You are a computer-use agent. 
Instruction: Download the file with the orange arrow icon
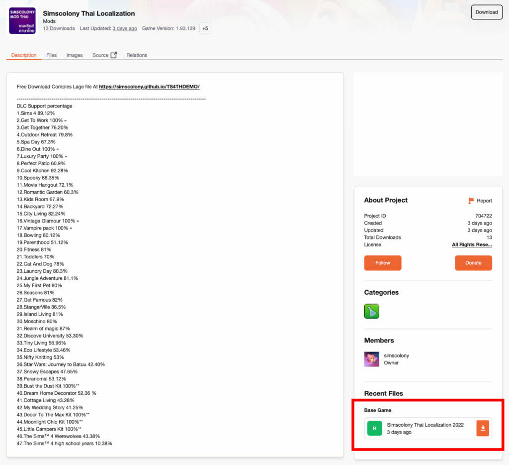pyautogui.click(x=483, y=428)
